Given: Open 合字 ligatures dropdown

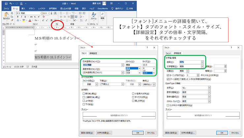Looking at the screenshot, I should [x=209, y=88].
